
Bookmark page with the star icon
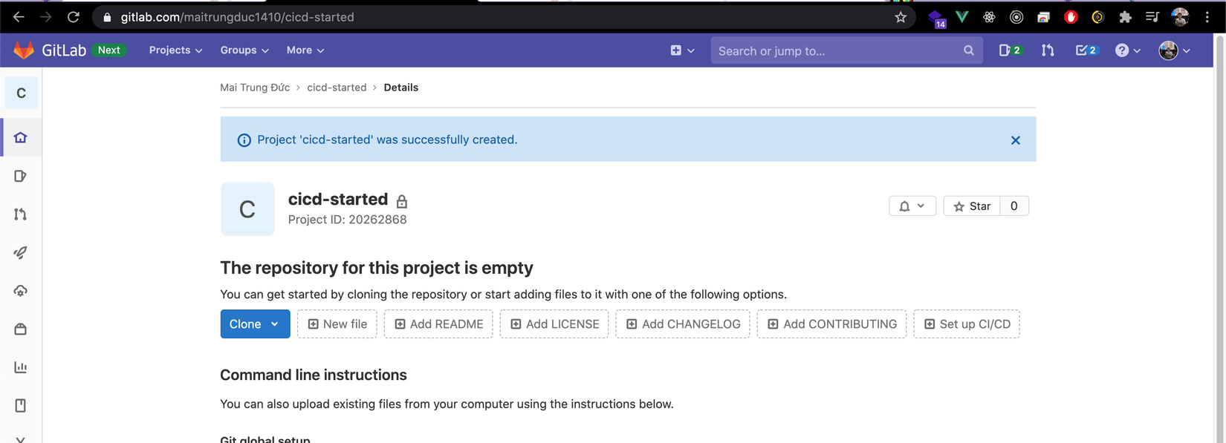point(901,17)
